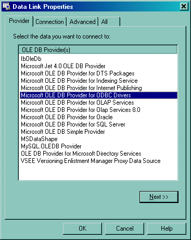Select the All tab
This screenshot has height=240, width=191.
coord(109,22)
